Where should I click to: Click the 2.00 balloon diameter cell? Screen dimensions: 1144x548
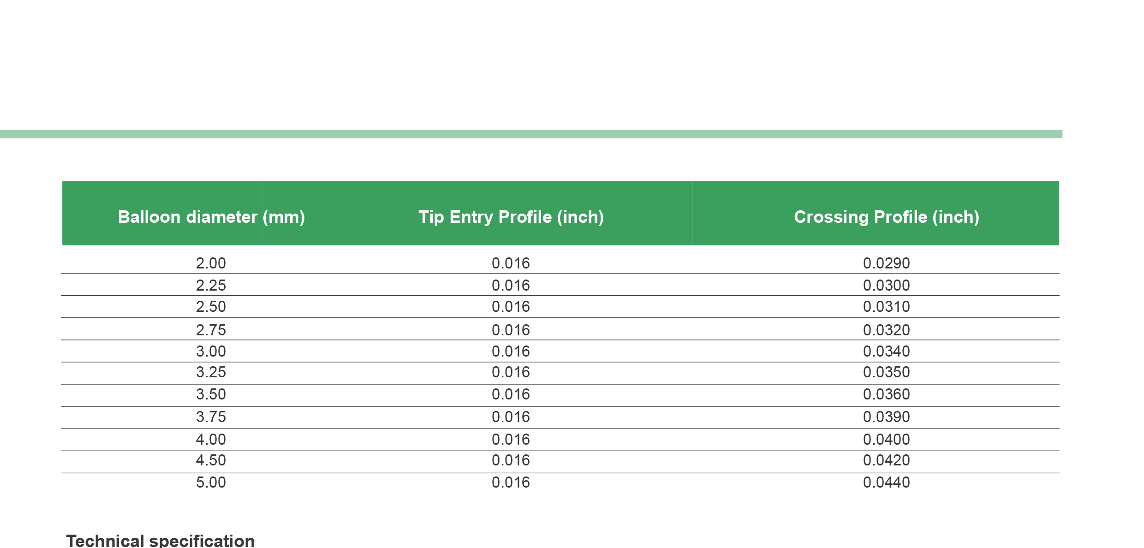[211, 263]
